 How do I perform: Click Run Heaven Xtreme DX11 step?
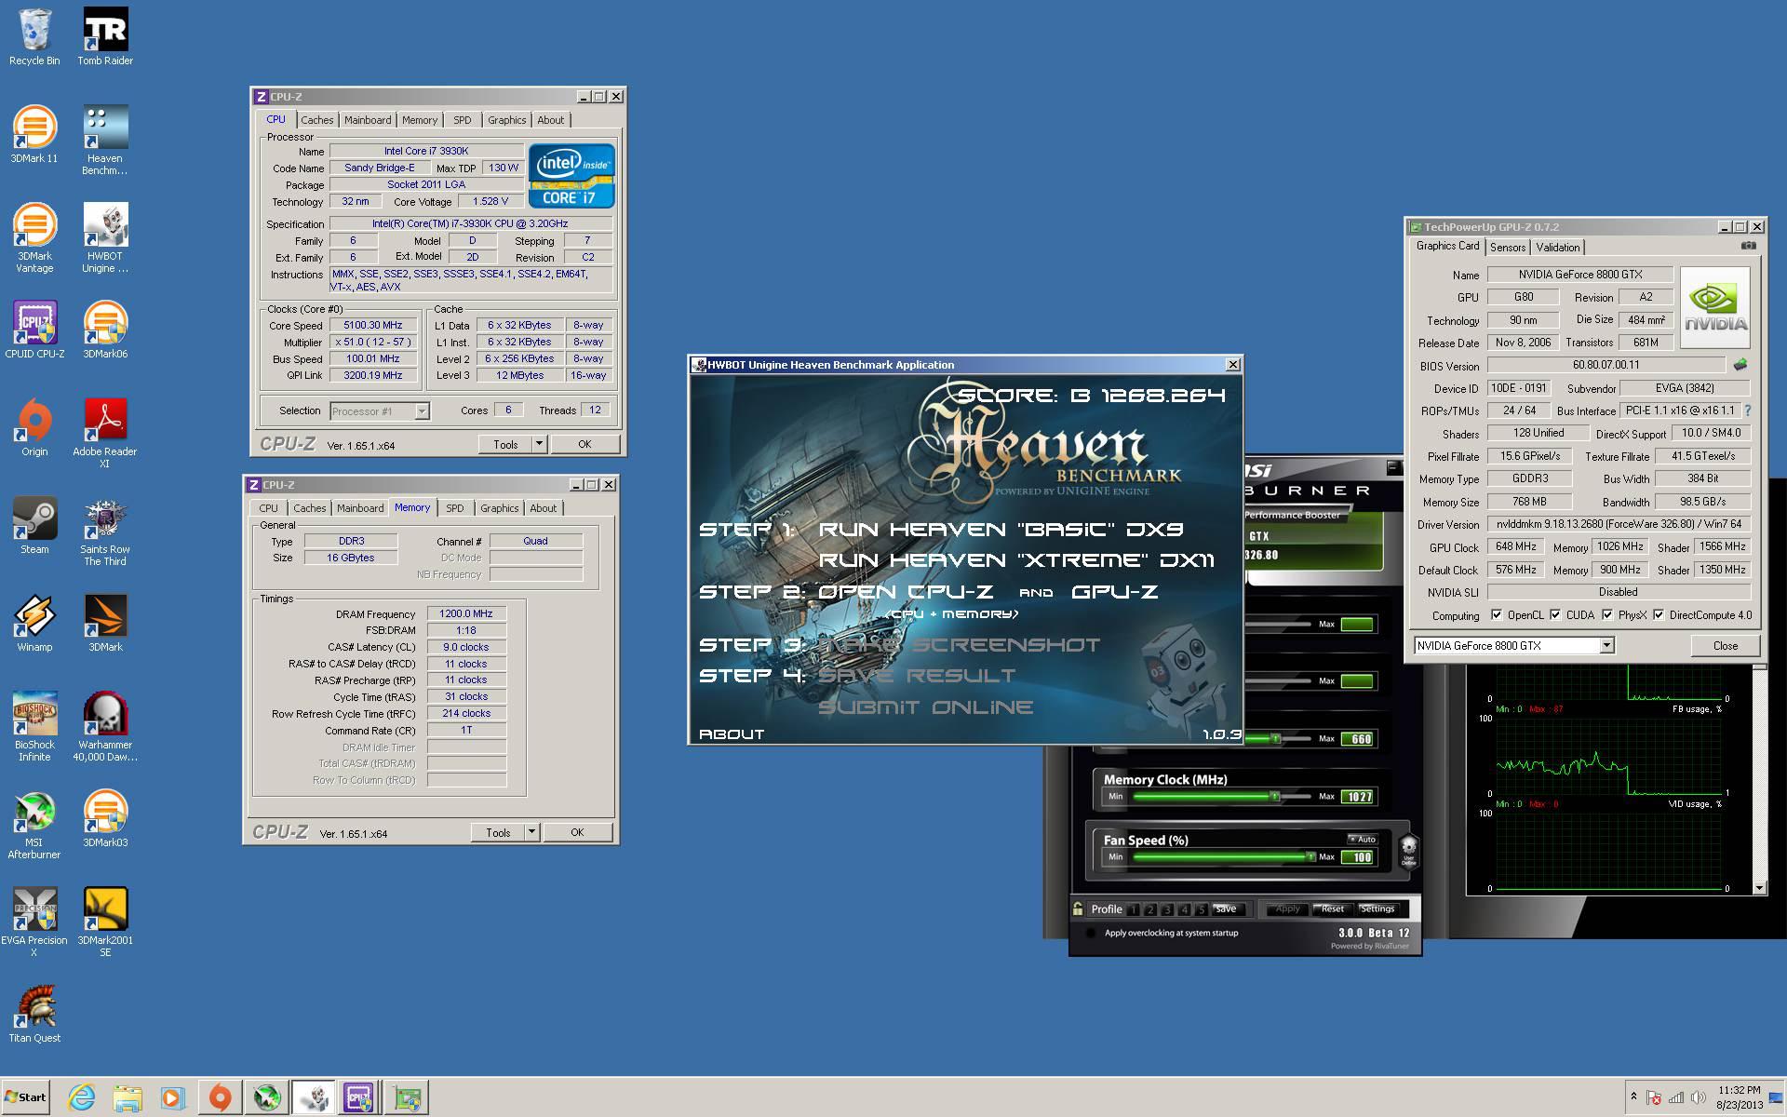point(1016,560)
